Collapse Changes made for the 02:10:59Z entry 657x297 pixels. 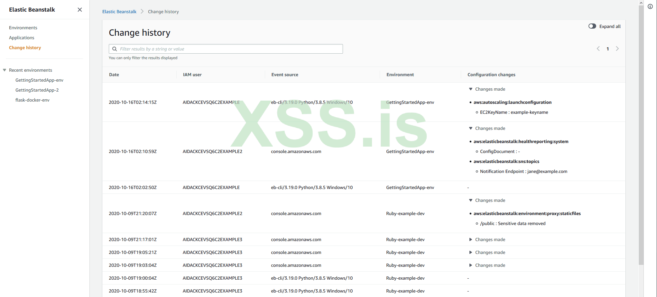pyautogui.click(x=471, y=128)
